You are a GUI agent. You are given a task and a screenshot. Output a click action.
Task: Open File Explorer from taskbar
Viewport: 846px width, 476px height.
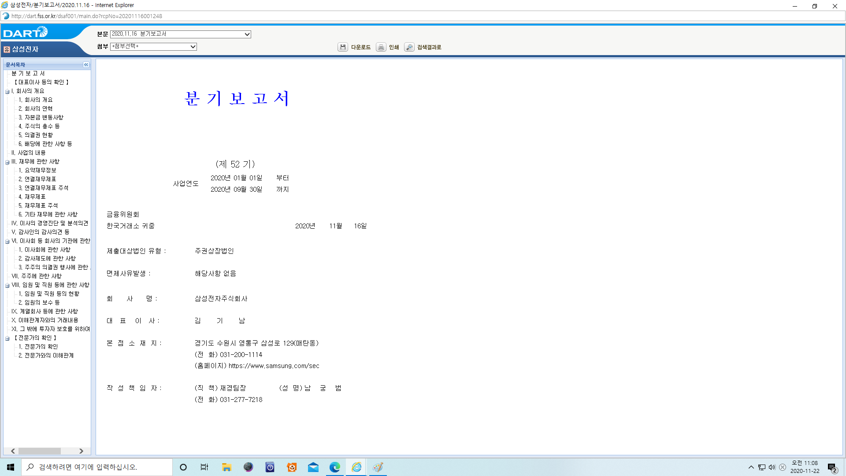point(226,467)
